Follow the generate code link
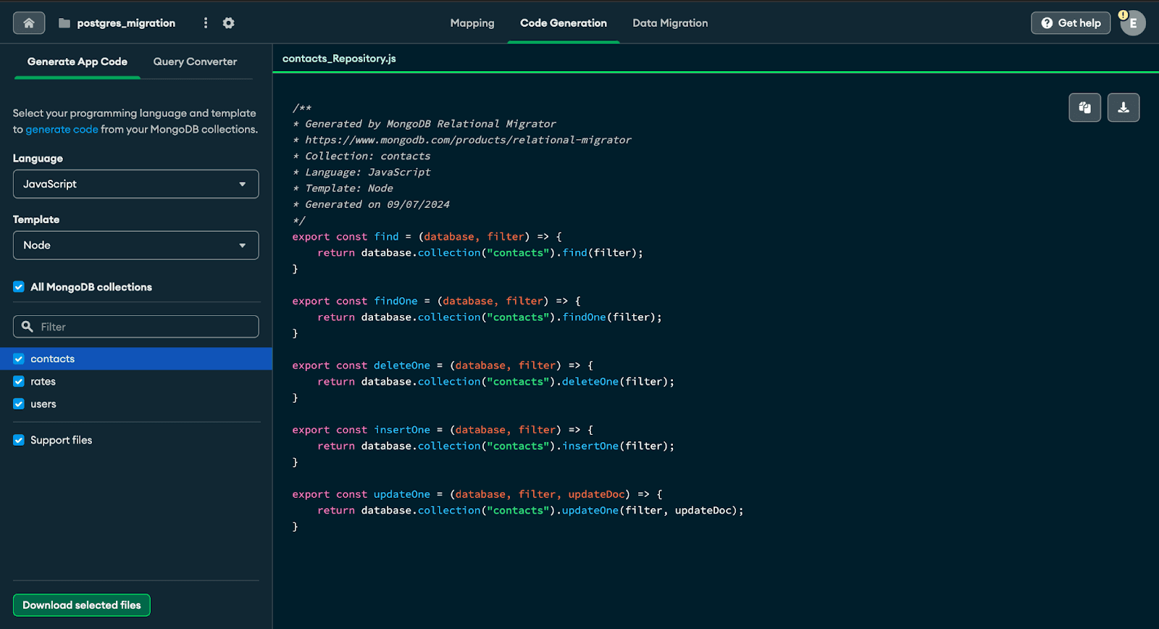This screenshot has width=1159, height=629. coord(62,130)
